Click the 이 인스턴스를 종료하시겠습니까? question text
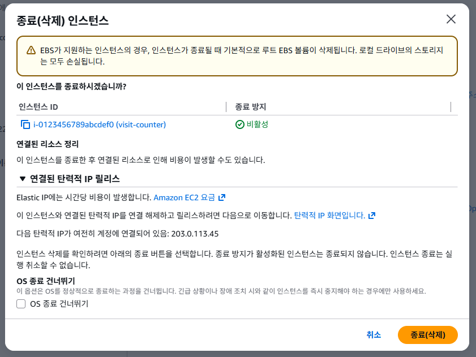The height and width of the screenshot is (357, 476). click(x=71, y=87)
